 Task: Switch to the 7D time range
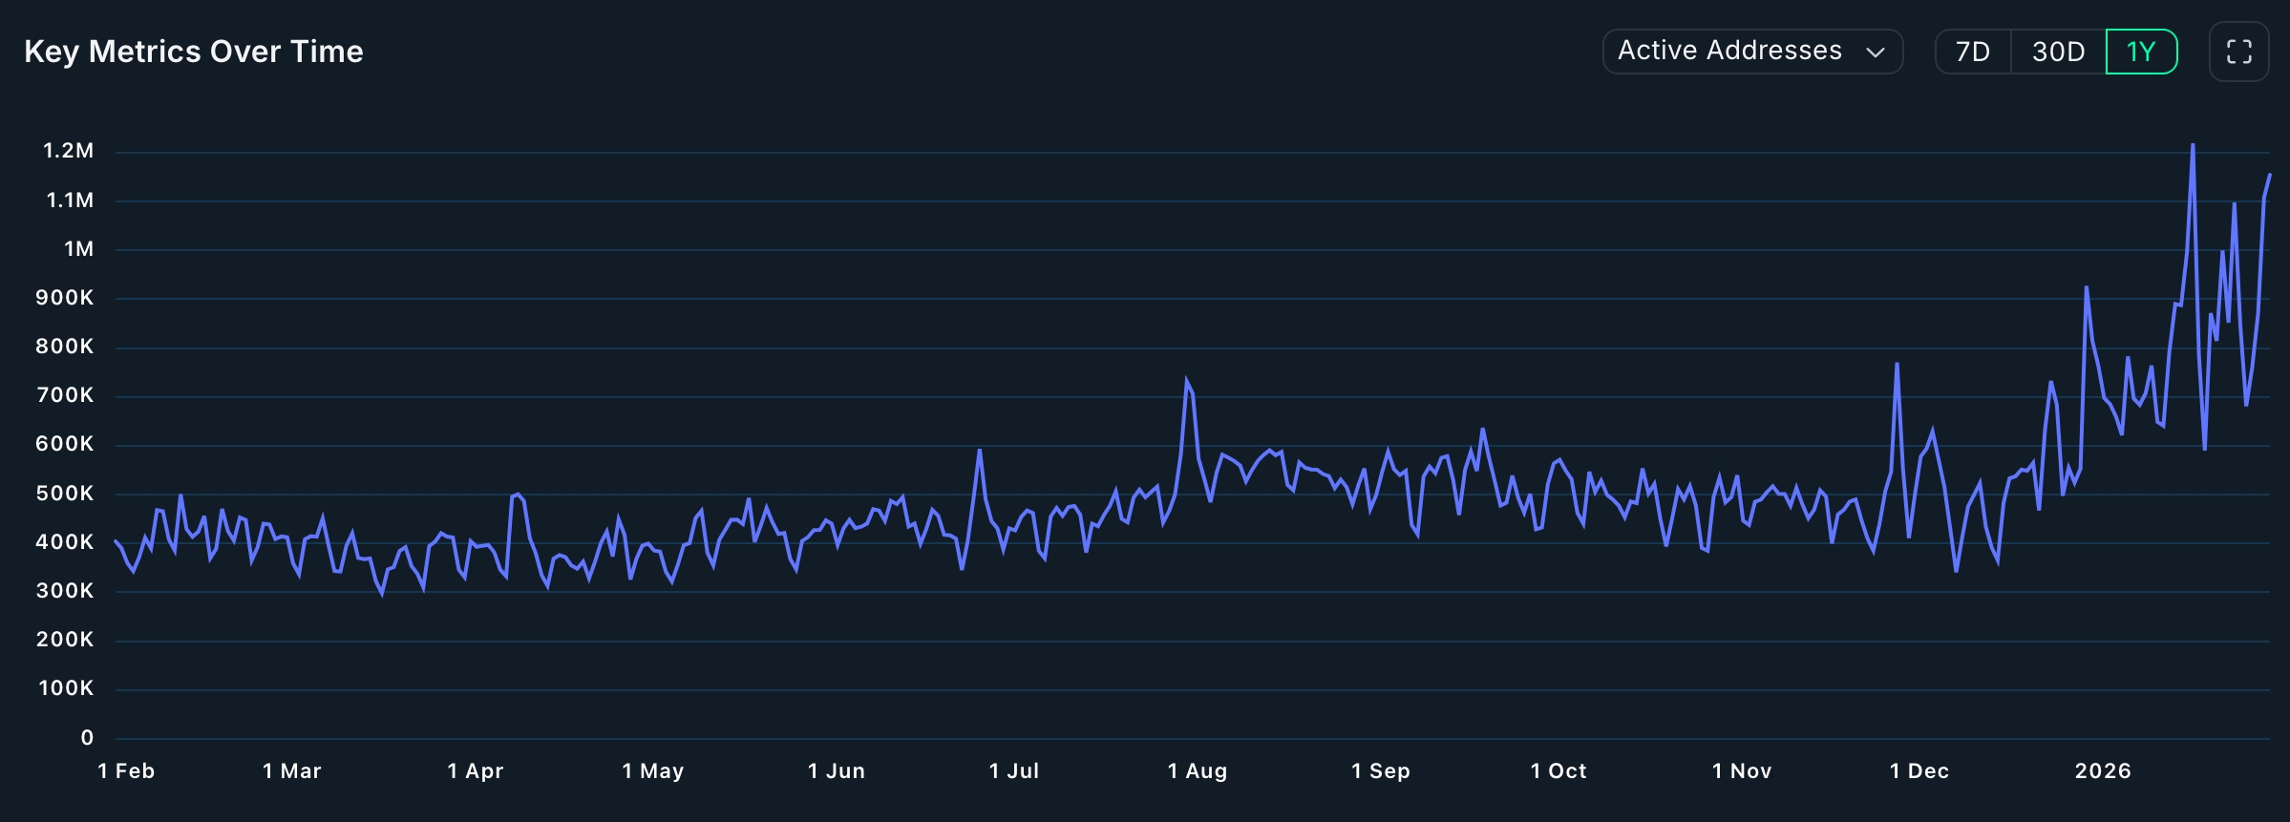(x=1973, y=52)
